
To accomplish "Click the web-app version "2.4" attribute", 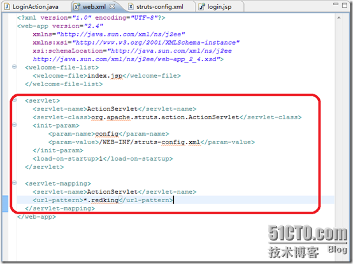I will click(78, 26).
